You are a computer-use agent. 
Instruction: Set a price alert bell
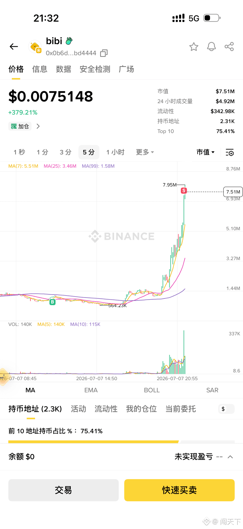211,47
